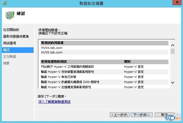Click Hyper-V 設定 category of 角色已安裝 row
This screenshot has width=183, height=123.
click(x=134, y=77)
